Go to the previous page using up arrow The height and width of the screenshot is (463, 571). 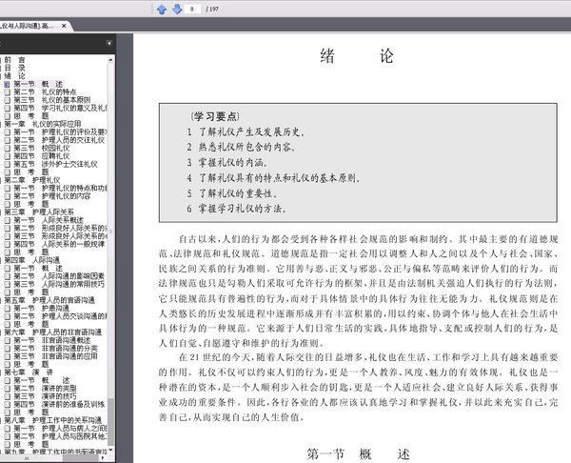[x=162, y=9]
